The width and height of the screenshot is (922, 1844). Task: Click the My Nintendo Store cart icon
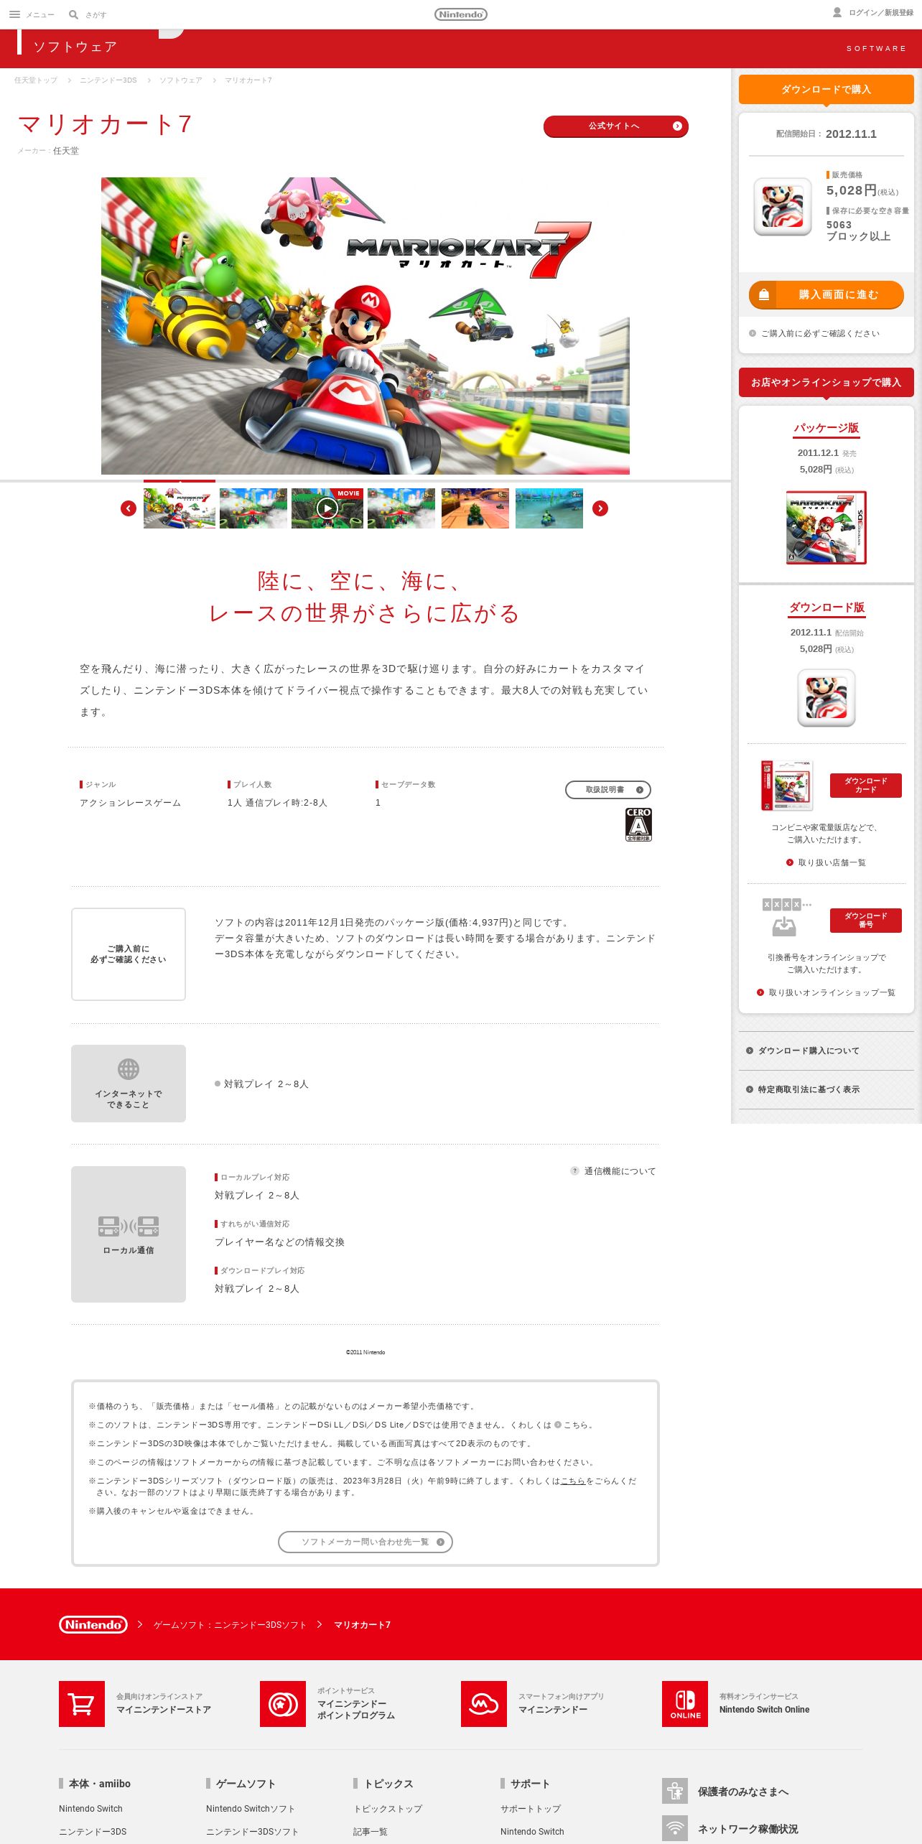coord(82,1704)
